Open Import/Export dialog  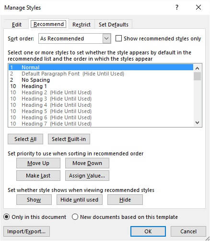tap(26, 231)
